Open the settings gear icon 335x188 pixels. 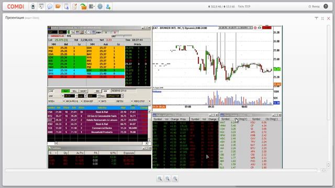point(100,6)
